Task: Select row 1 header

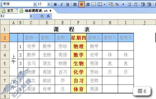Action: click(x=5, y=29)
